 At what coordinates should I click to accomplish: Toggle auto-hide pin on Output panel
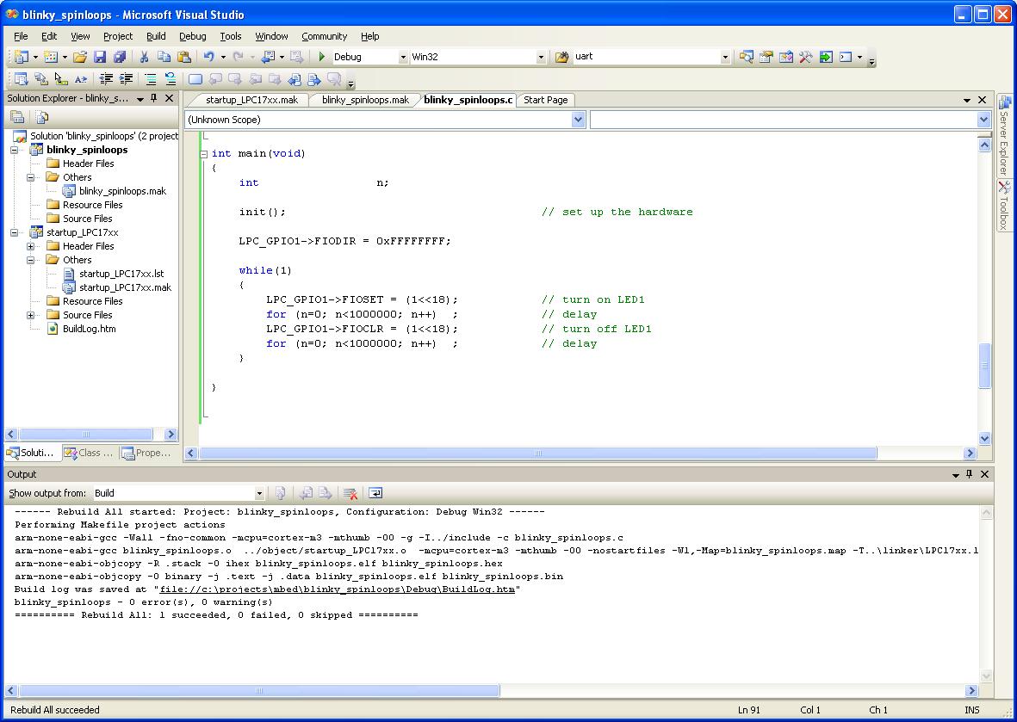pos(970,474)
